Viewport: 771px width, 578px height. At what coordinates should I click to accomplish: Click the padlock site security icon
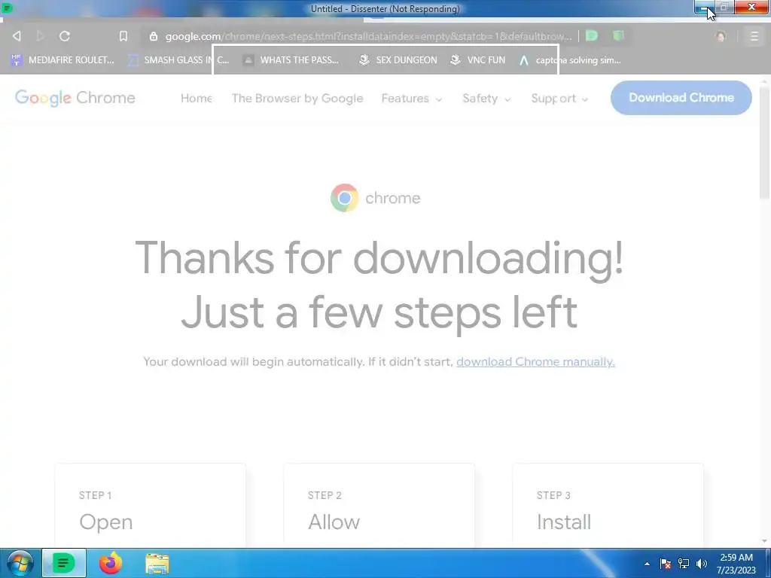click(154, 36)
